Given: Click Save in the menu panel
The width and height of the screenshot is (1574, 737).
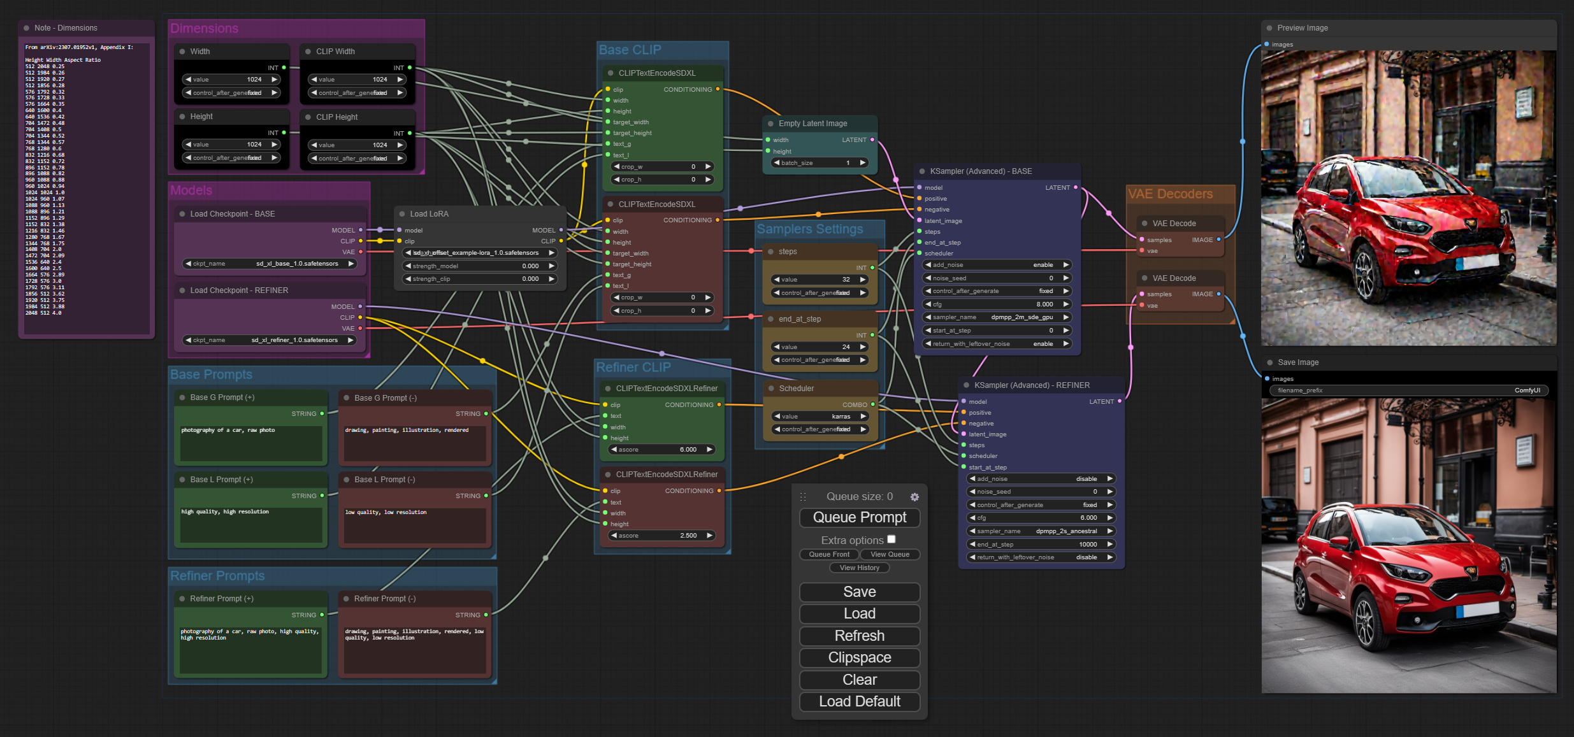Looking at the screenshot, I should coord(859,592).
